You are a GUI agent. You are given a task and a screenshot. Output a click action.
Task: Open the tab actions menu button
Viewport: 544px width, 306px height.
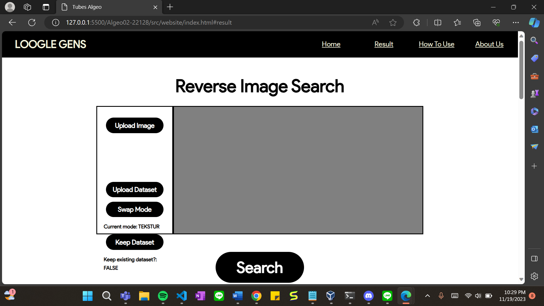46,7
